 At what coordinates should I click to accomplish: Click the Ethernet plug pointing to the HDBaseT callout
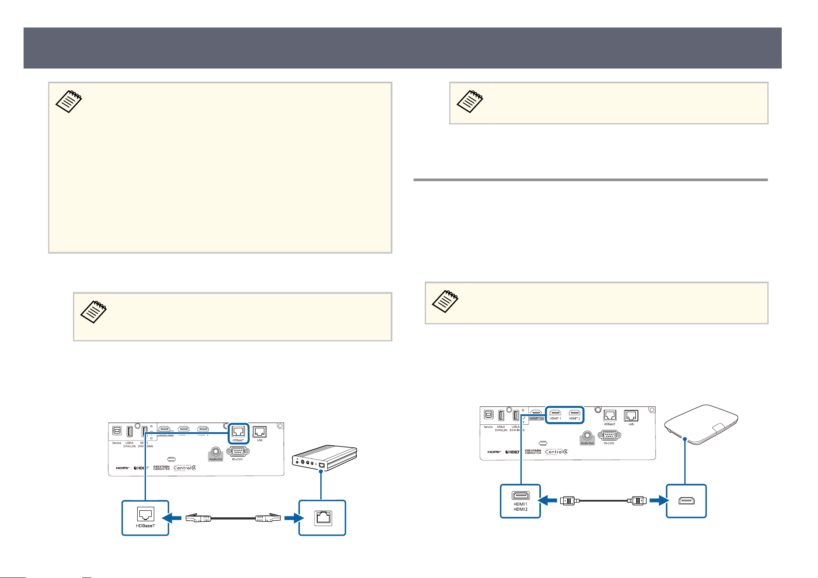click(x=198, y=518)
